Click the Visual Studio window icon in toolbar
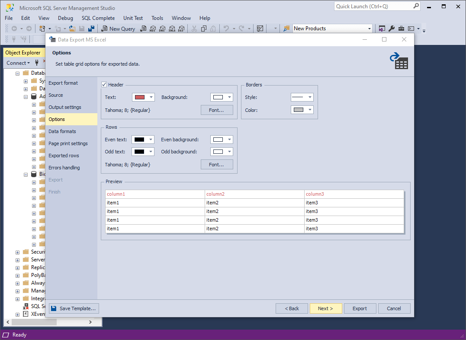The image size is (466, 340). click(x=382, y=29)
